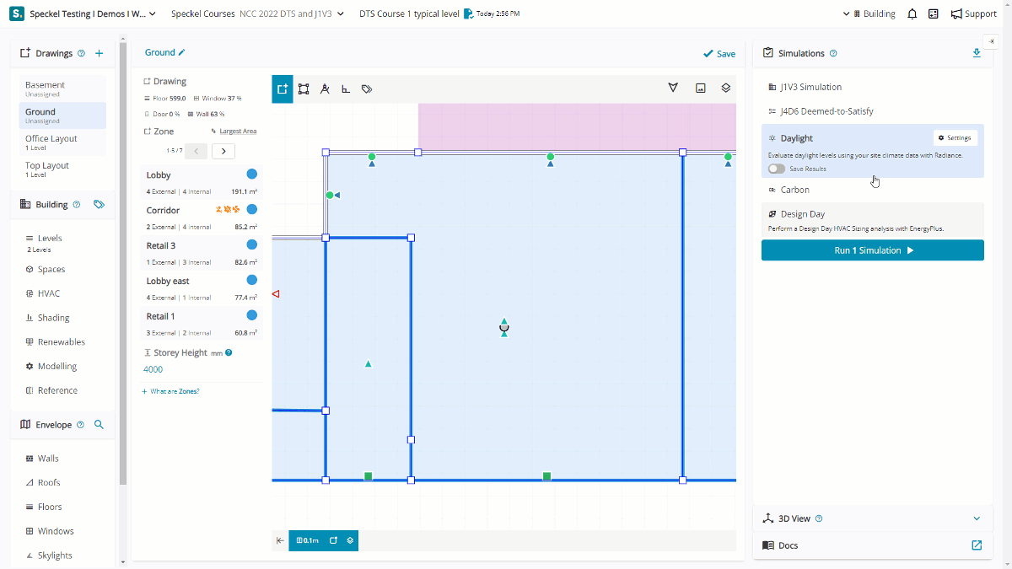Viewport: 1012px width, 569px height.
Task: Select the Ground drawing in list
Action: 62,115
